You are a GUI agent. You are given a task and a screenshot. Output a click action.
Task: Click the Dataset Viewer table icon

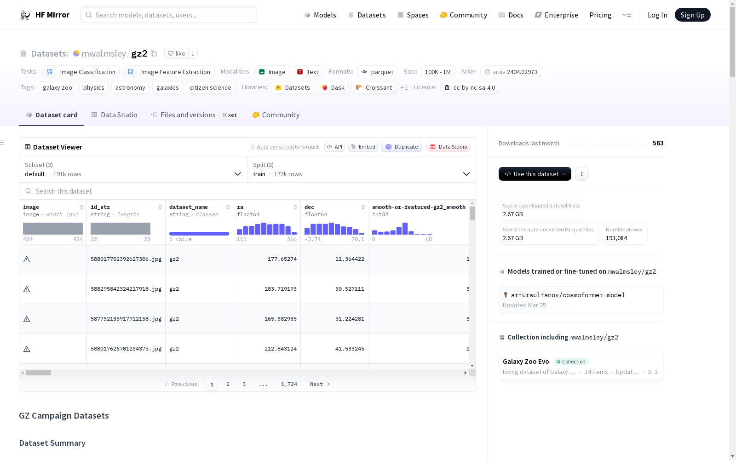click(x=28, y=147)
